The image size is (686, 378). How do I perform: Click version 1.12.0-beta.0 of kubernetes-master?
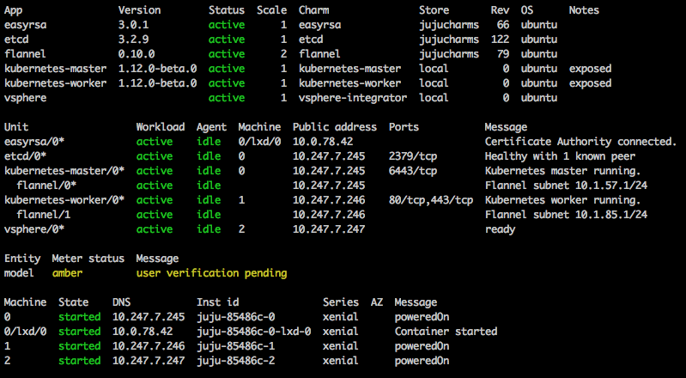tap(157, 69)
